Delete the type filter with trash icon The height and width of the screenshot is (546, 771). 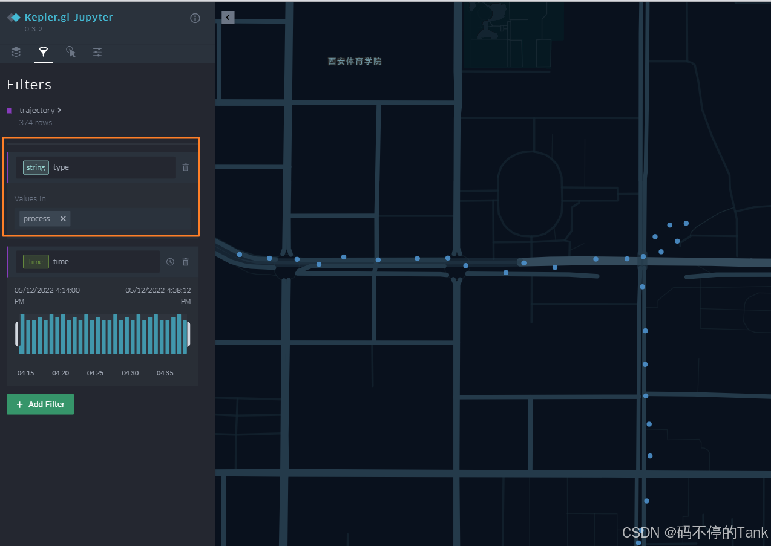185,167
